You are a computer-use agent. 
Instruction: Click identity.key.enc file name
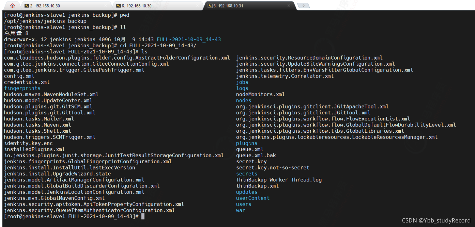pyautogui.click(x=28, y=143)
